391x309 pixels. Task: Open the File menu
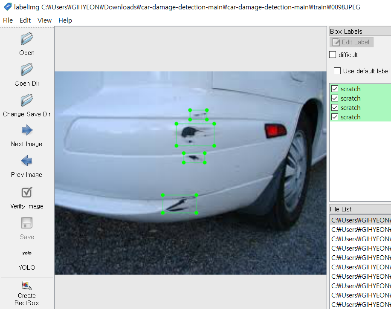(x=7, y=20)
